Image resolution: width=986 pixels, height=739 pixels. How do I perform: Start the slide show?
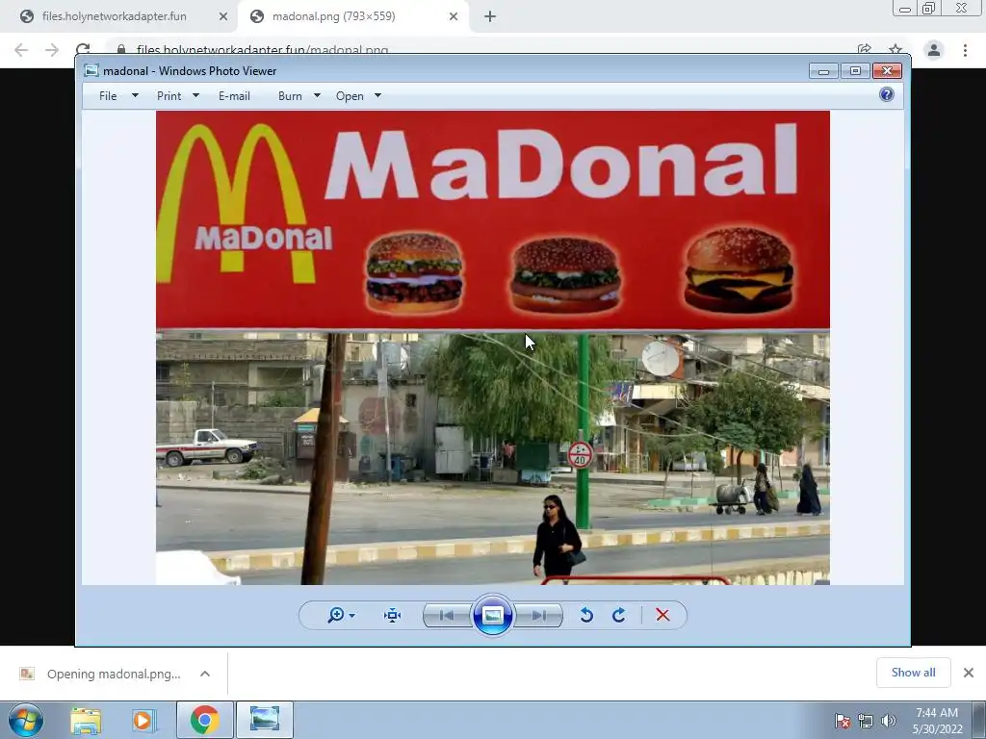click(492, 615)
